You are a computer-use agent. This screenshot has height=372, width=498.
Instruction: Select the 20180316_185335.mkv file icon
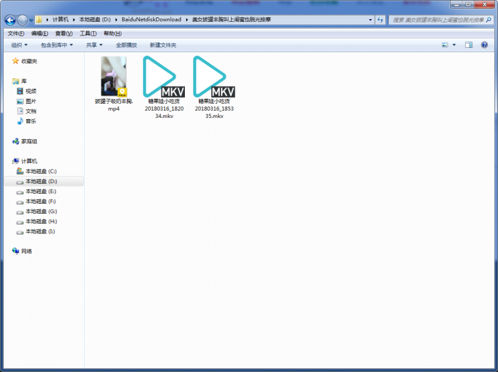coord(214,77)
